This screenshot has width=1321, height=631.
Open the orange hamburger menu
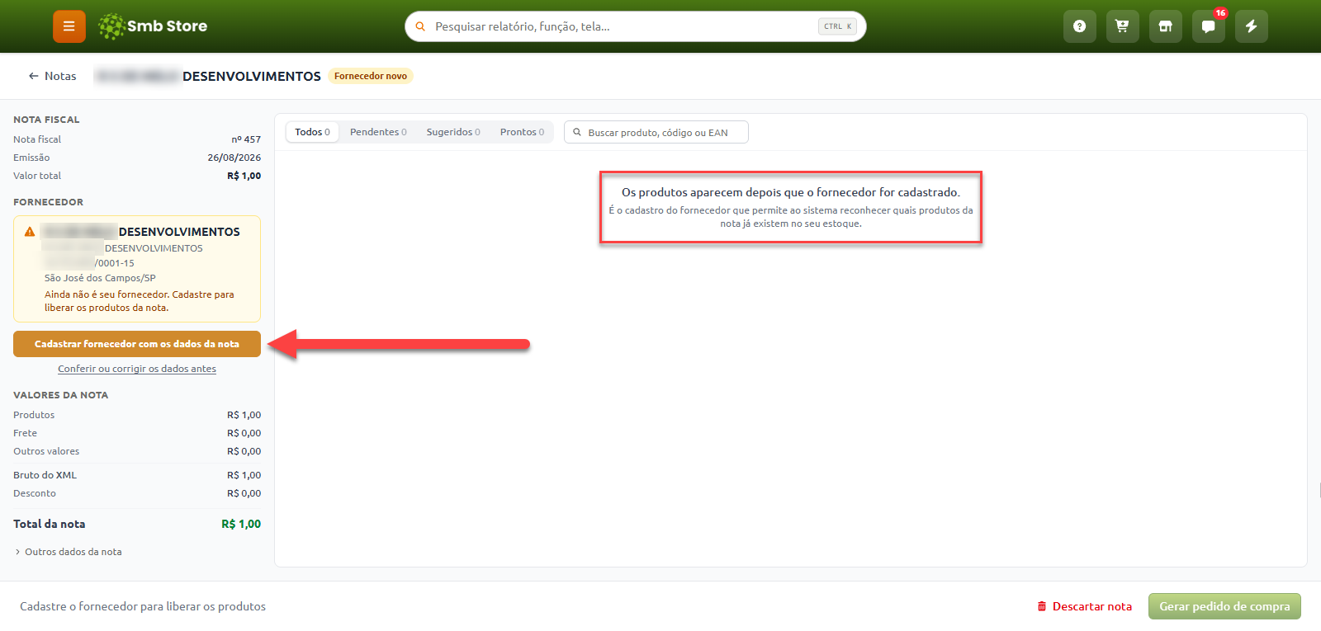tap(69, 26)
